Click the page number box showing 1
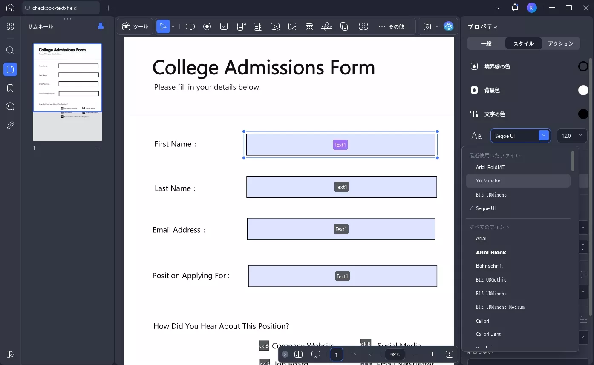The height and width of the screenshot is (365, 594). (x=336, y=354)
